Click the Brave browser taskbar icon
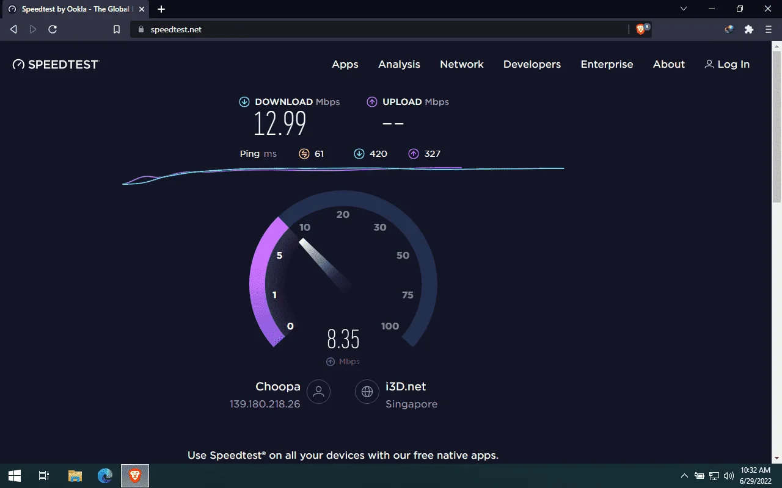This screenshot has height=488, width=782. (x=135, y=476)
